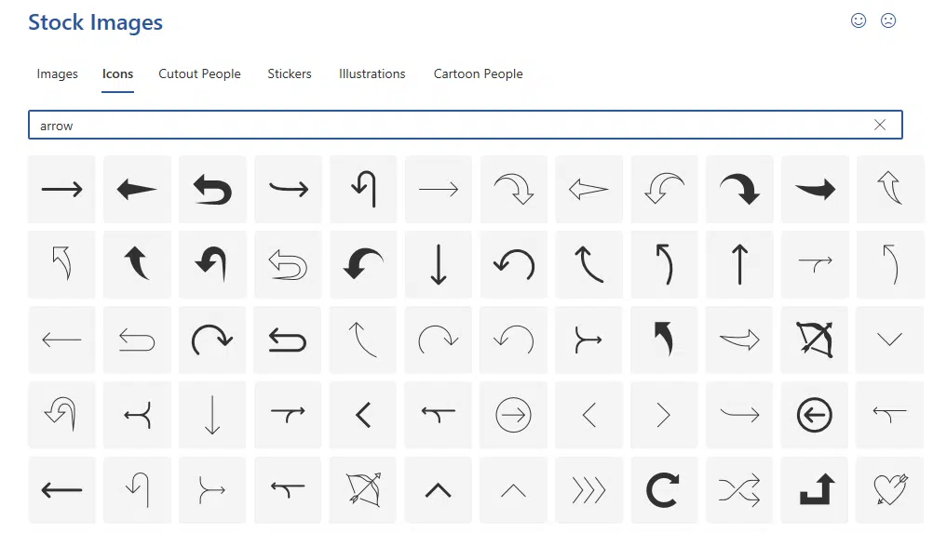This screenshot has height=533, width=933.
Task: Select the outlined right block arrow in third row
Action: pyautogui.click(x=739, y=340)
